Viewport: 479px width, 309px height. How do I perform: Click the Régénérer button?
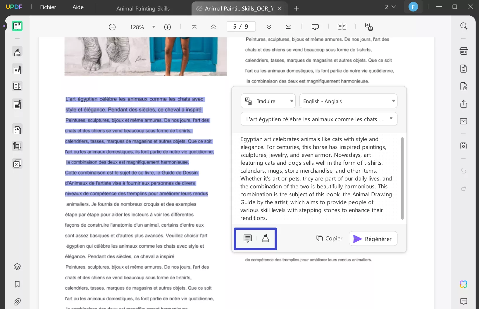pyautogui.click(x=373, y=239)
